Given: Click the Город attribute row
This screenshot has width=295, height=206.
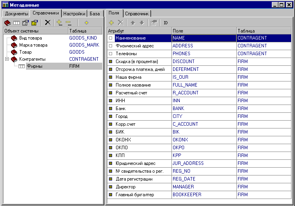Looking at the screenshot, I should 140,116.
